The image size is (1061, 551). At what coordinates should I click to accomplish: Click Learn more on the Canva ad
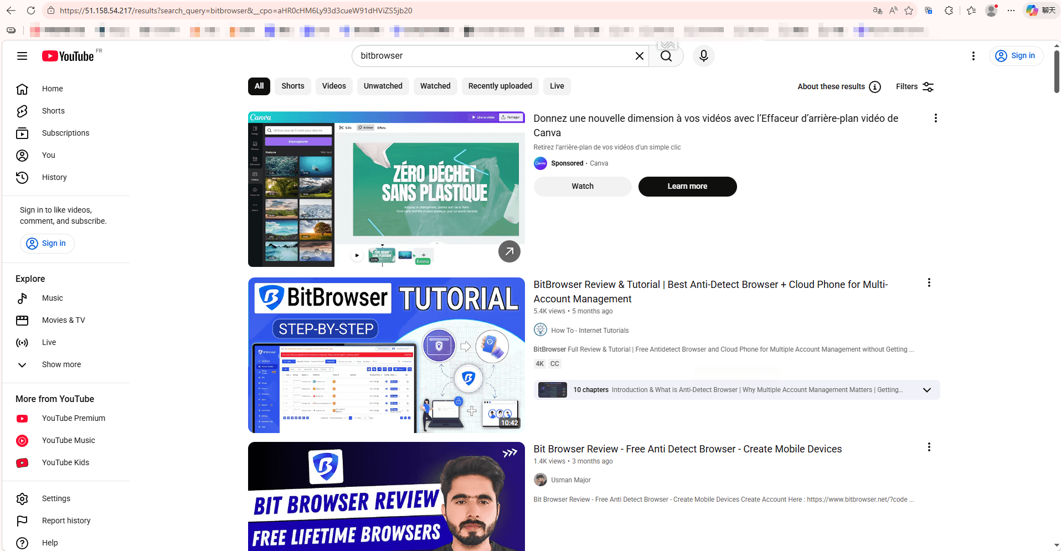[687, 187]
